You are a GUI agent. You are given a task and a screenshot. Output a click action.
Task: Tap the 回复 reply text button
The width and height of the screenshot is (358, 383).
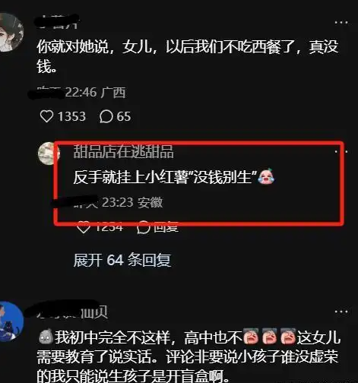(166, 227)
